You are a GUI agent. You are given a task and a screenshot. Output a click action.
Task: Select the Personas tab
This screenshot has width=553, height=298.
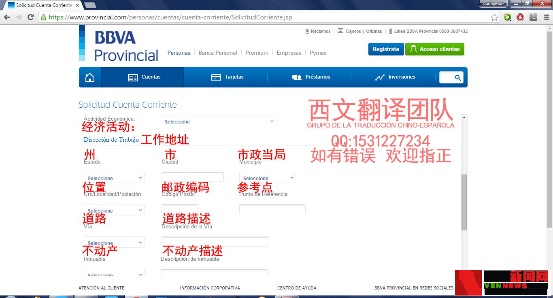tap(179, 53)
